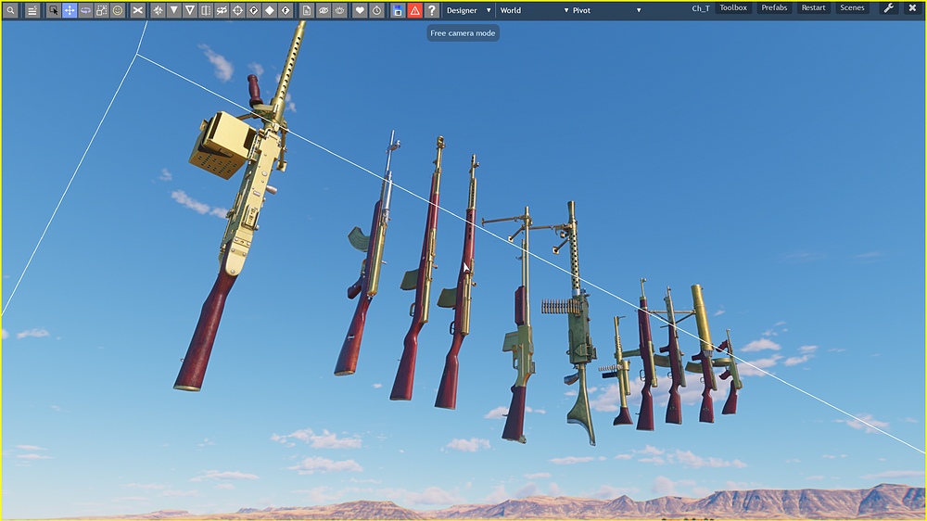Click the Restart button
This screenshot has width=927, height=521.
(x=813, y=7)
